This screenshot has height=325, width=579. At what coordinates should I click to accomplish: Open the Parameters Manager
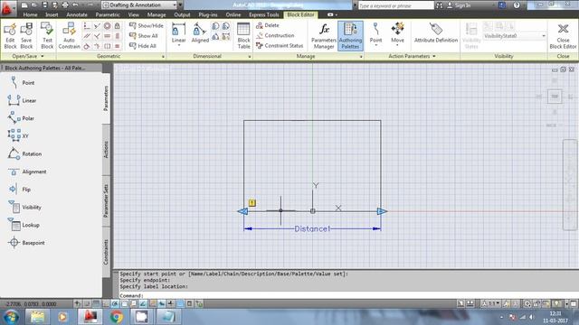(324, 35)
